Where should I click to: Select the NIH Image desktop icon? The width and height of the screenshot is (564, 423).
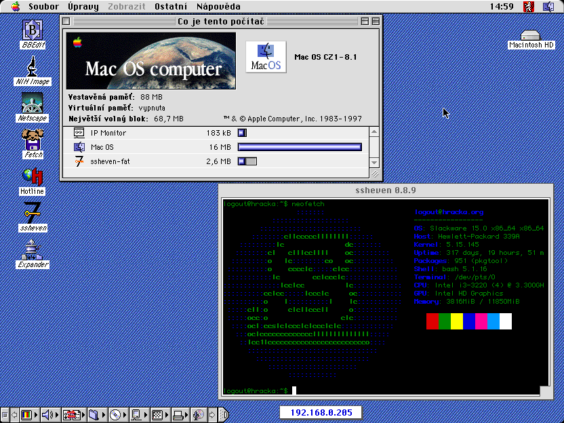(32, 66)
